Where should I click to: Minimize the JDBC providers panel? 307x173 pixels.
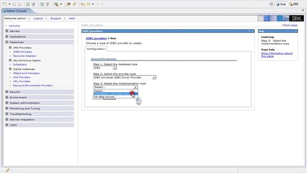click(253, 31)
